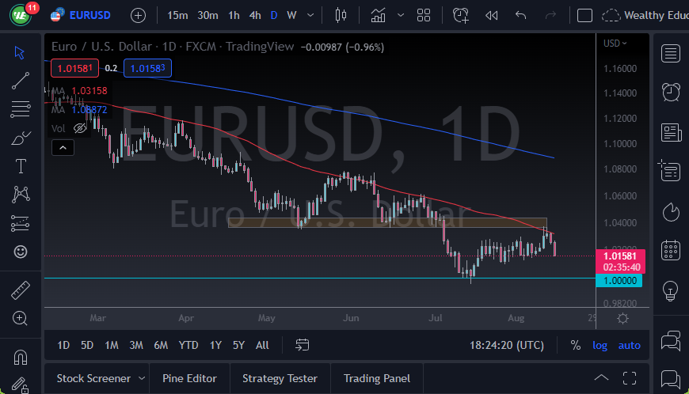Open the public chats panel

coord(671,341)
